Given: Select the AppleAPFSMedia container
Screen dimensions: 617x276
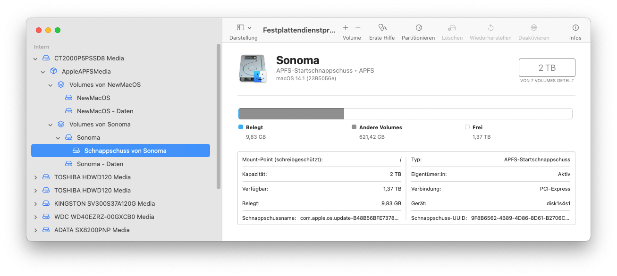Looking at the screenshot, I should click(x=86, y=72).
